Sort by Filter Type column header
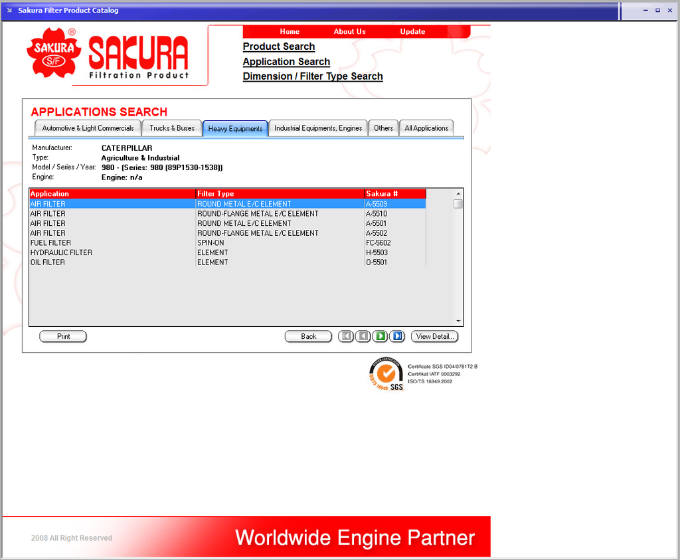The height and width of the screenshot is (560, 680). tap(280, 194)
